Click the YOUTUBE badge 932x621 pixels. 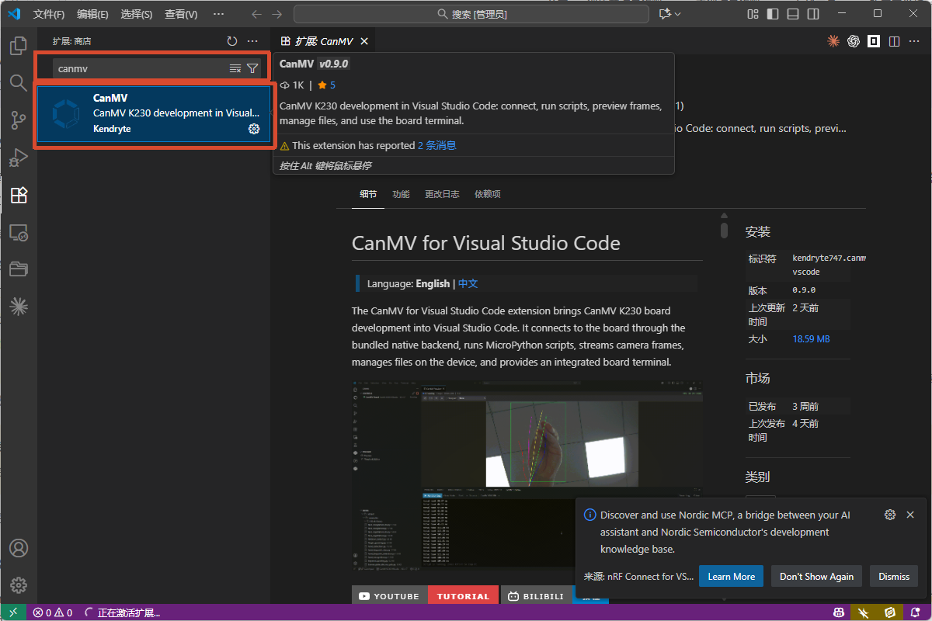pyautogui.click(x=389, y=596)
